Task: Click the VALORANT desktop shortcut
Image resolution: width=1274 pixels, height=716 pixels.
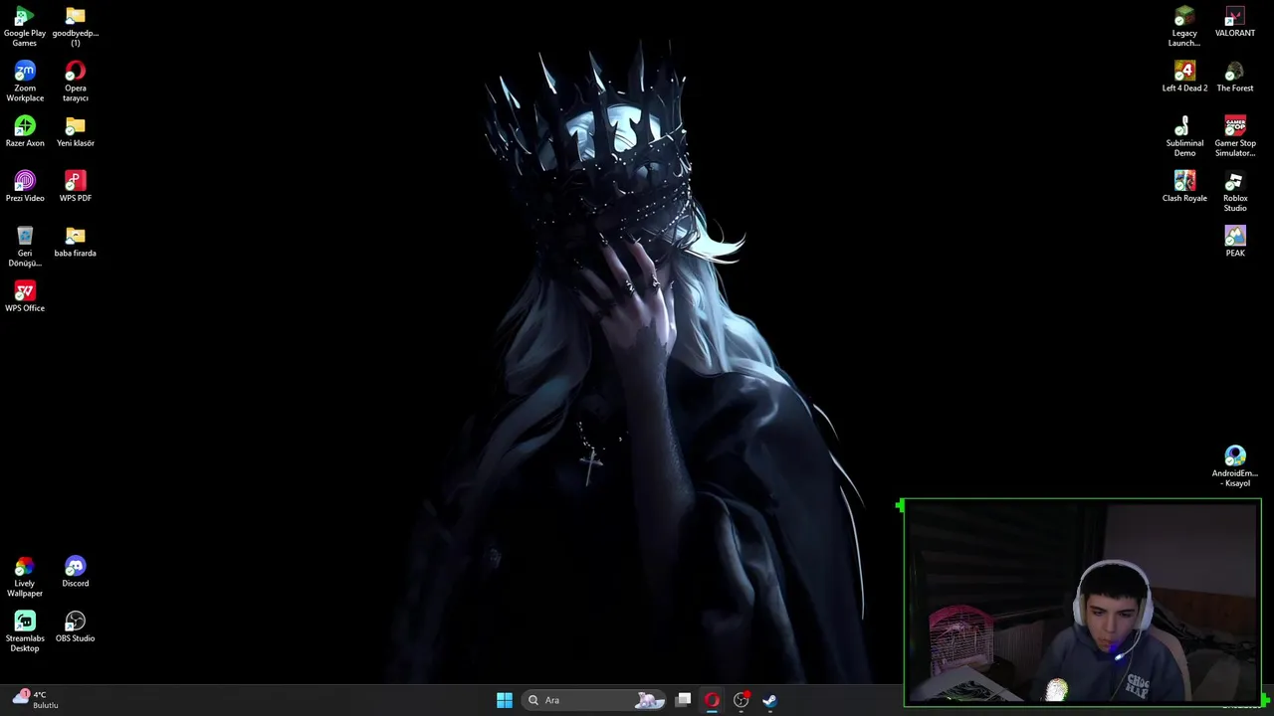Action: [x=1235, y=22]
